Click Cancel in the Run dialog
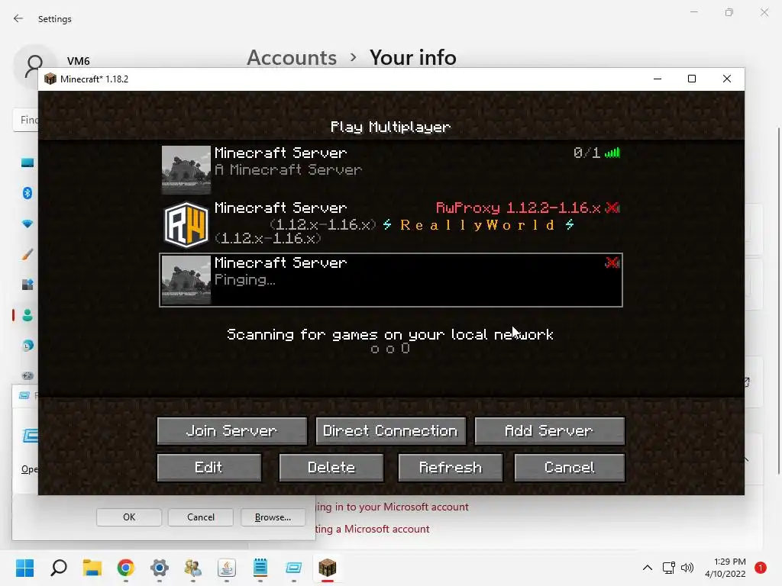 [201, 517]
